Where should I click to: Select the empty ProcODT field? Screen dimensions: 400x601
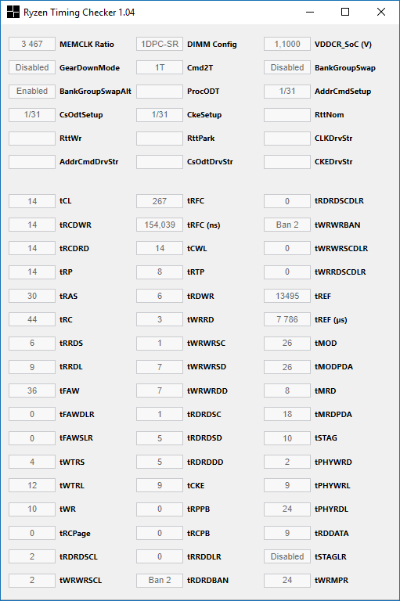pos(160,92)
